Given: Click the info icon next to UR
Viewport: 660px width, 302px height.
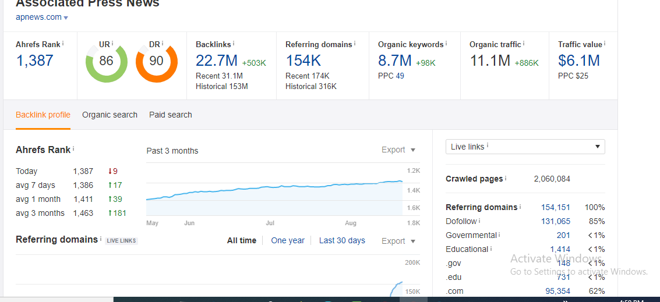Looking at the screenshot, I should click(x=112, y=44).
